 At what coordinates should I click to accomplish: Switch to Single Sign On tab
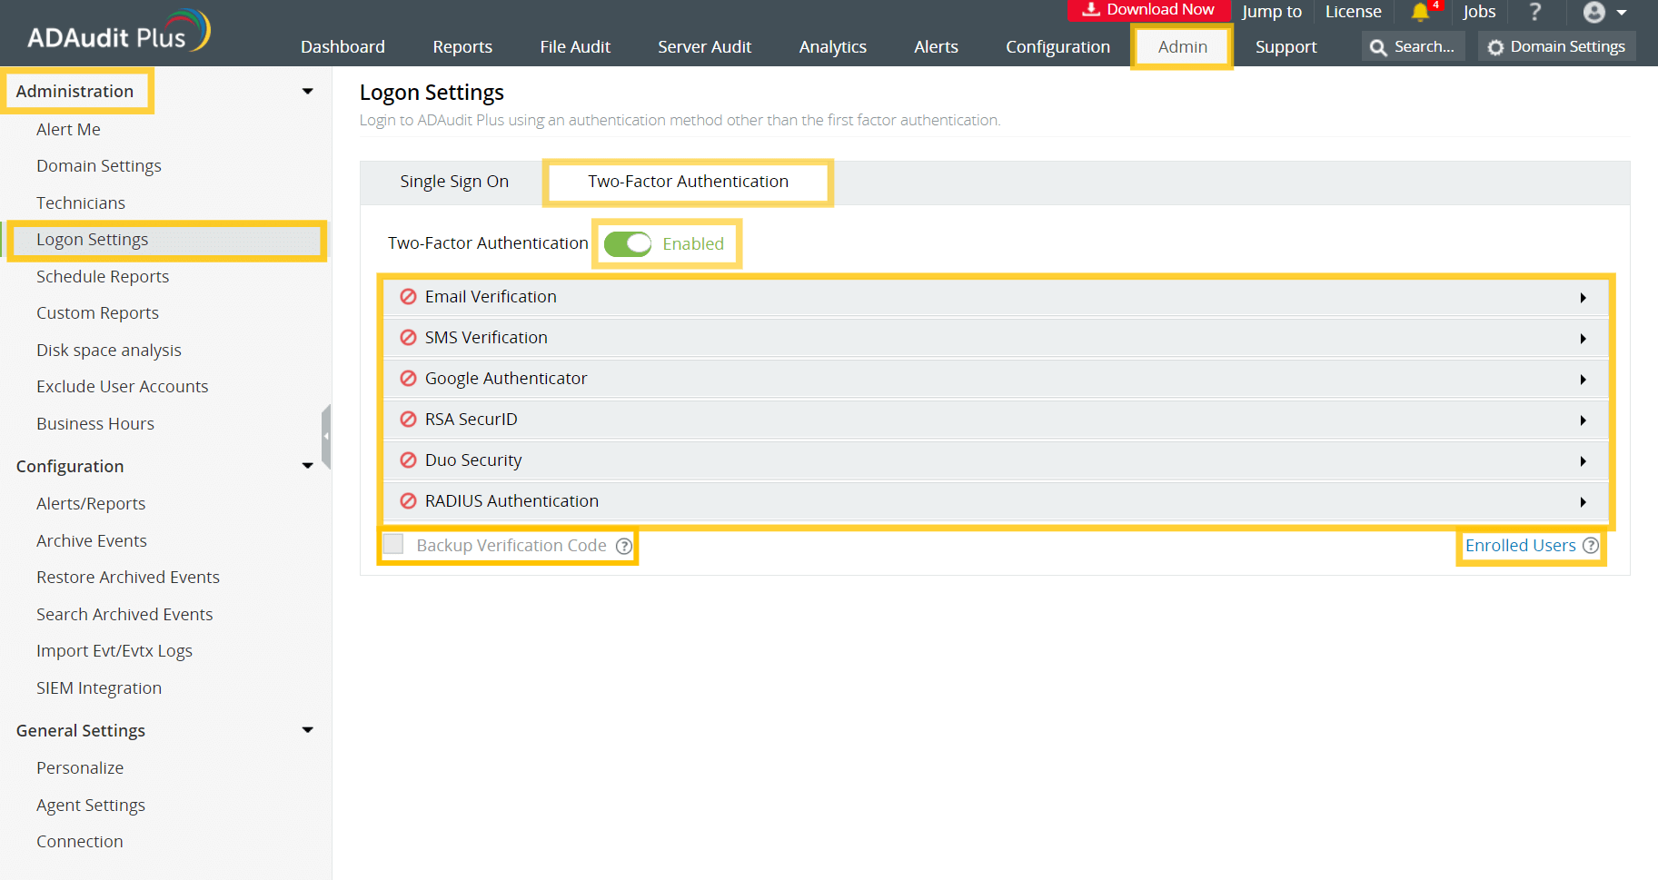pyautogui.click(x=454, y=182)
